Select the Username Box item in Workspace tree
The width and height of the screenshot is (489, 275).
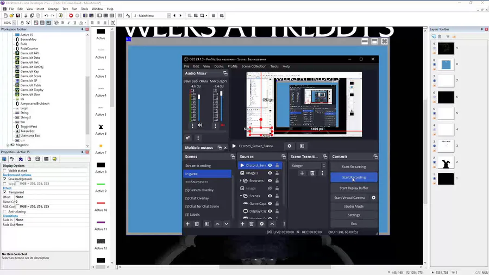[x=30, y=136]
